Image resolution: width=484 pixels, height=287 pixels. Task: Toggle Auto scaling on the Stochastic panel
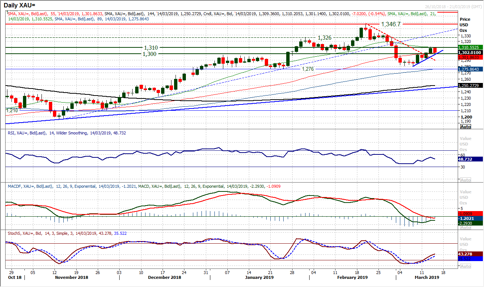[x=465, y=266]
